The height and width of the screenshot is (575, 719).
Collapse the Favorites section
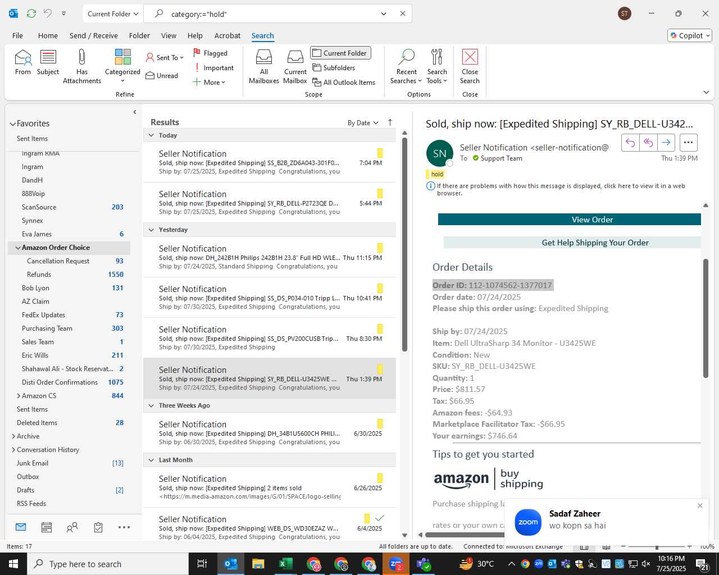click(x=13, y=124)
